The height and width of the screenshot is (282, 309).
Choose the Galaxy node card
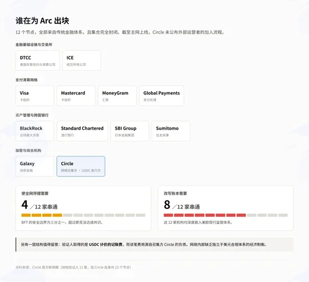(35, 166)
